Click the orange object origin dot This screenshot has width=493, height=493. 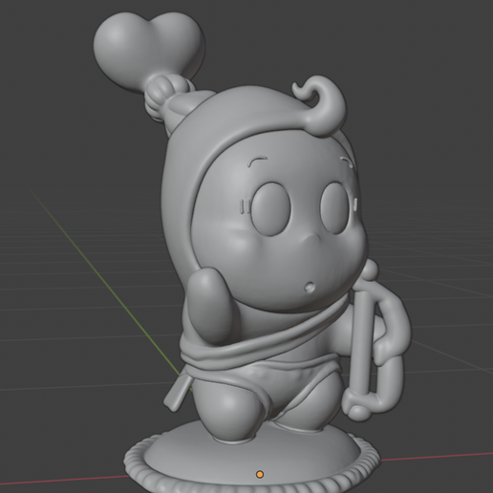tap(260, 475)
